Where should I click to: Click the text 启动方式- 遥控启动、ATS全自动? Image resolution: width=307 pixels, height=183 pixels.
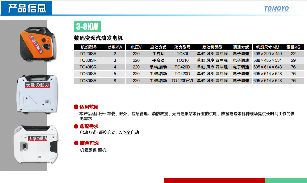click(109, 133)
